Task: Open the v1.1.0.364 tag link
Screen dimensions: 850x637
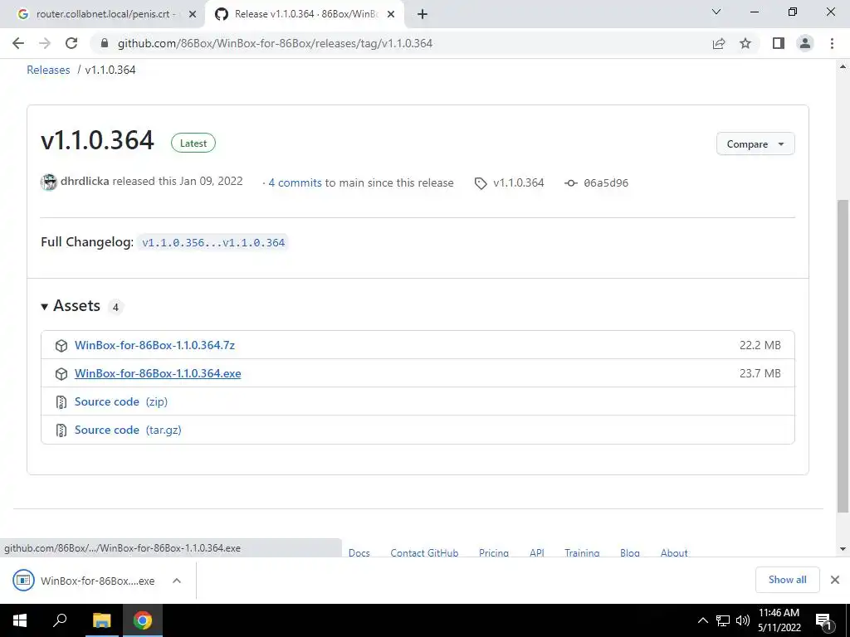Action: coord(518,183)
